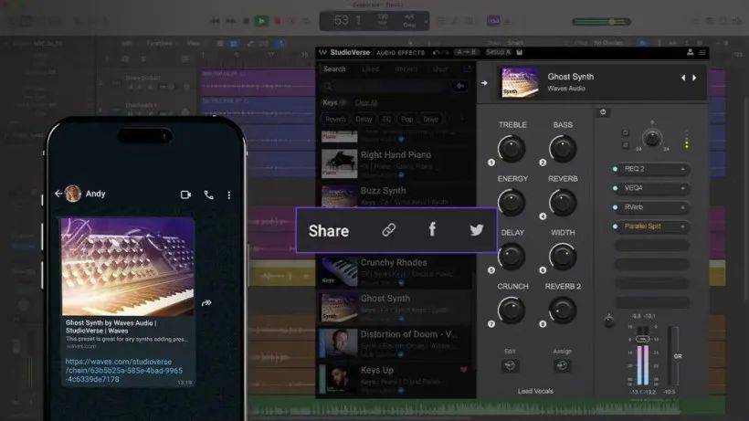Click the first empty plugin slot
749x421 pixels.
[651, 246]
